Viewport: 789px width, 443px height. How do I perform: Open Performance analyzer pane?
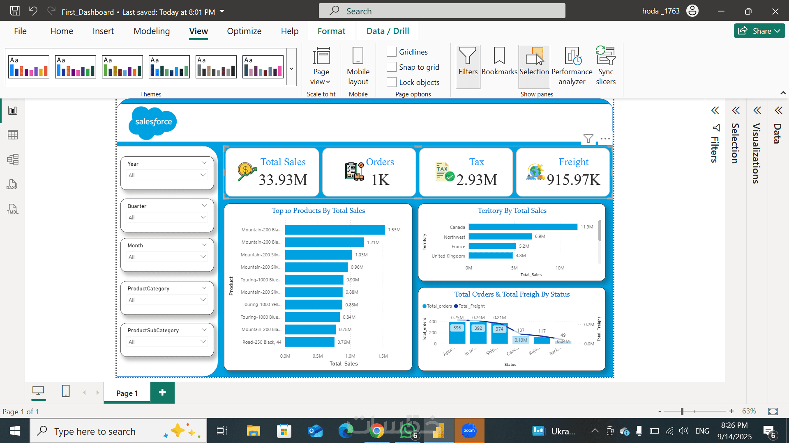pos(572,66)
